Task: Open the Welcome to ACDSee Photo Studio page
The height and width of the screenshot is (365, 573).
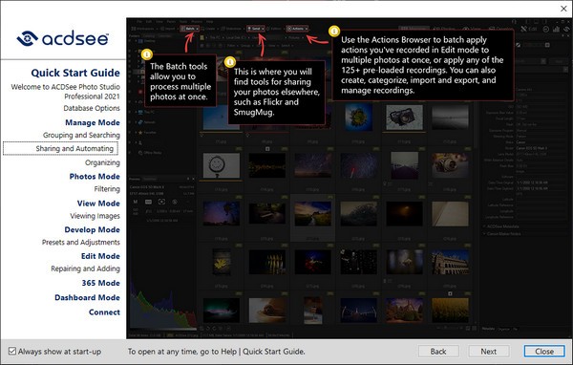Action: [x=65, y=92]
